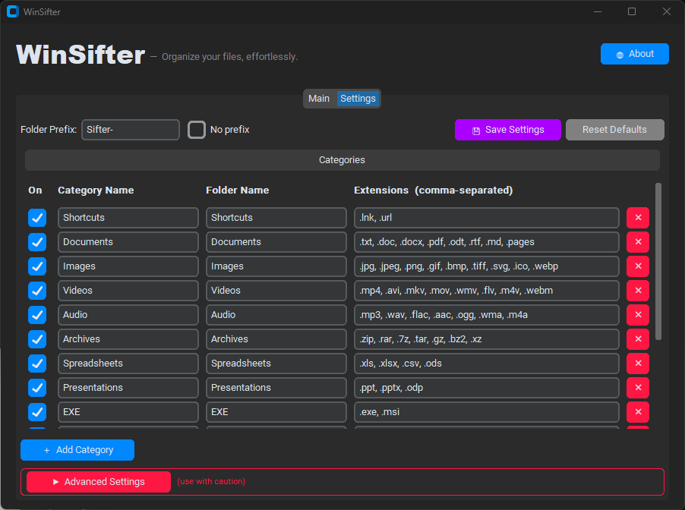Edit the Images extensions field
This screenshot has height=510, width=685.
tap(487, 266)
